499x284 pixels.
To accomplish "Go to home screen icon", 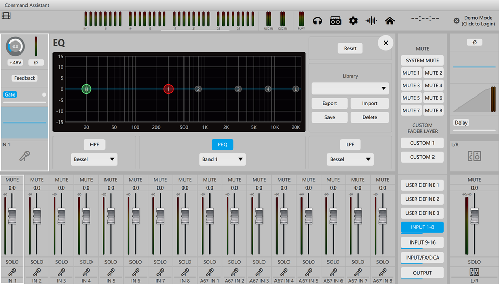I will point(389,21).
